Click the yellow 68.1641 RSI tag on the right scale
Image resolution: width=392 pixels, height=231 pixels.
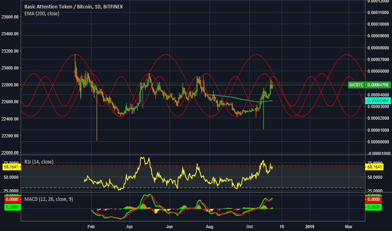(374, 167)
